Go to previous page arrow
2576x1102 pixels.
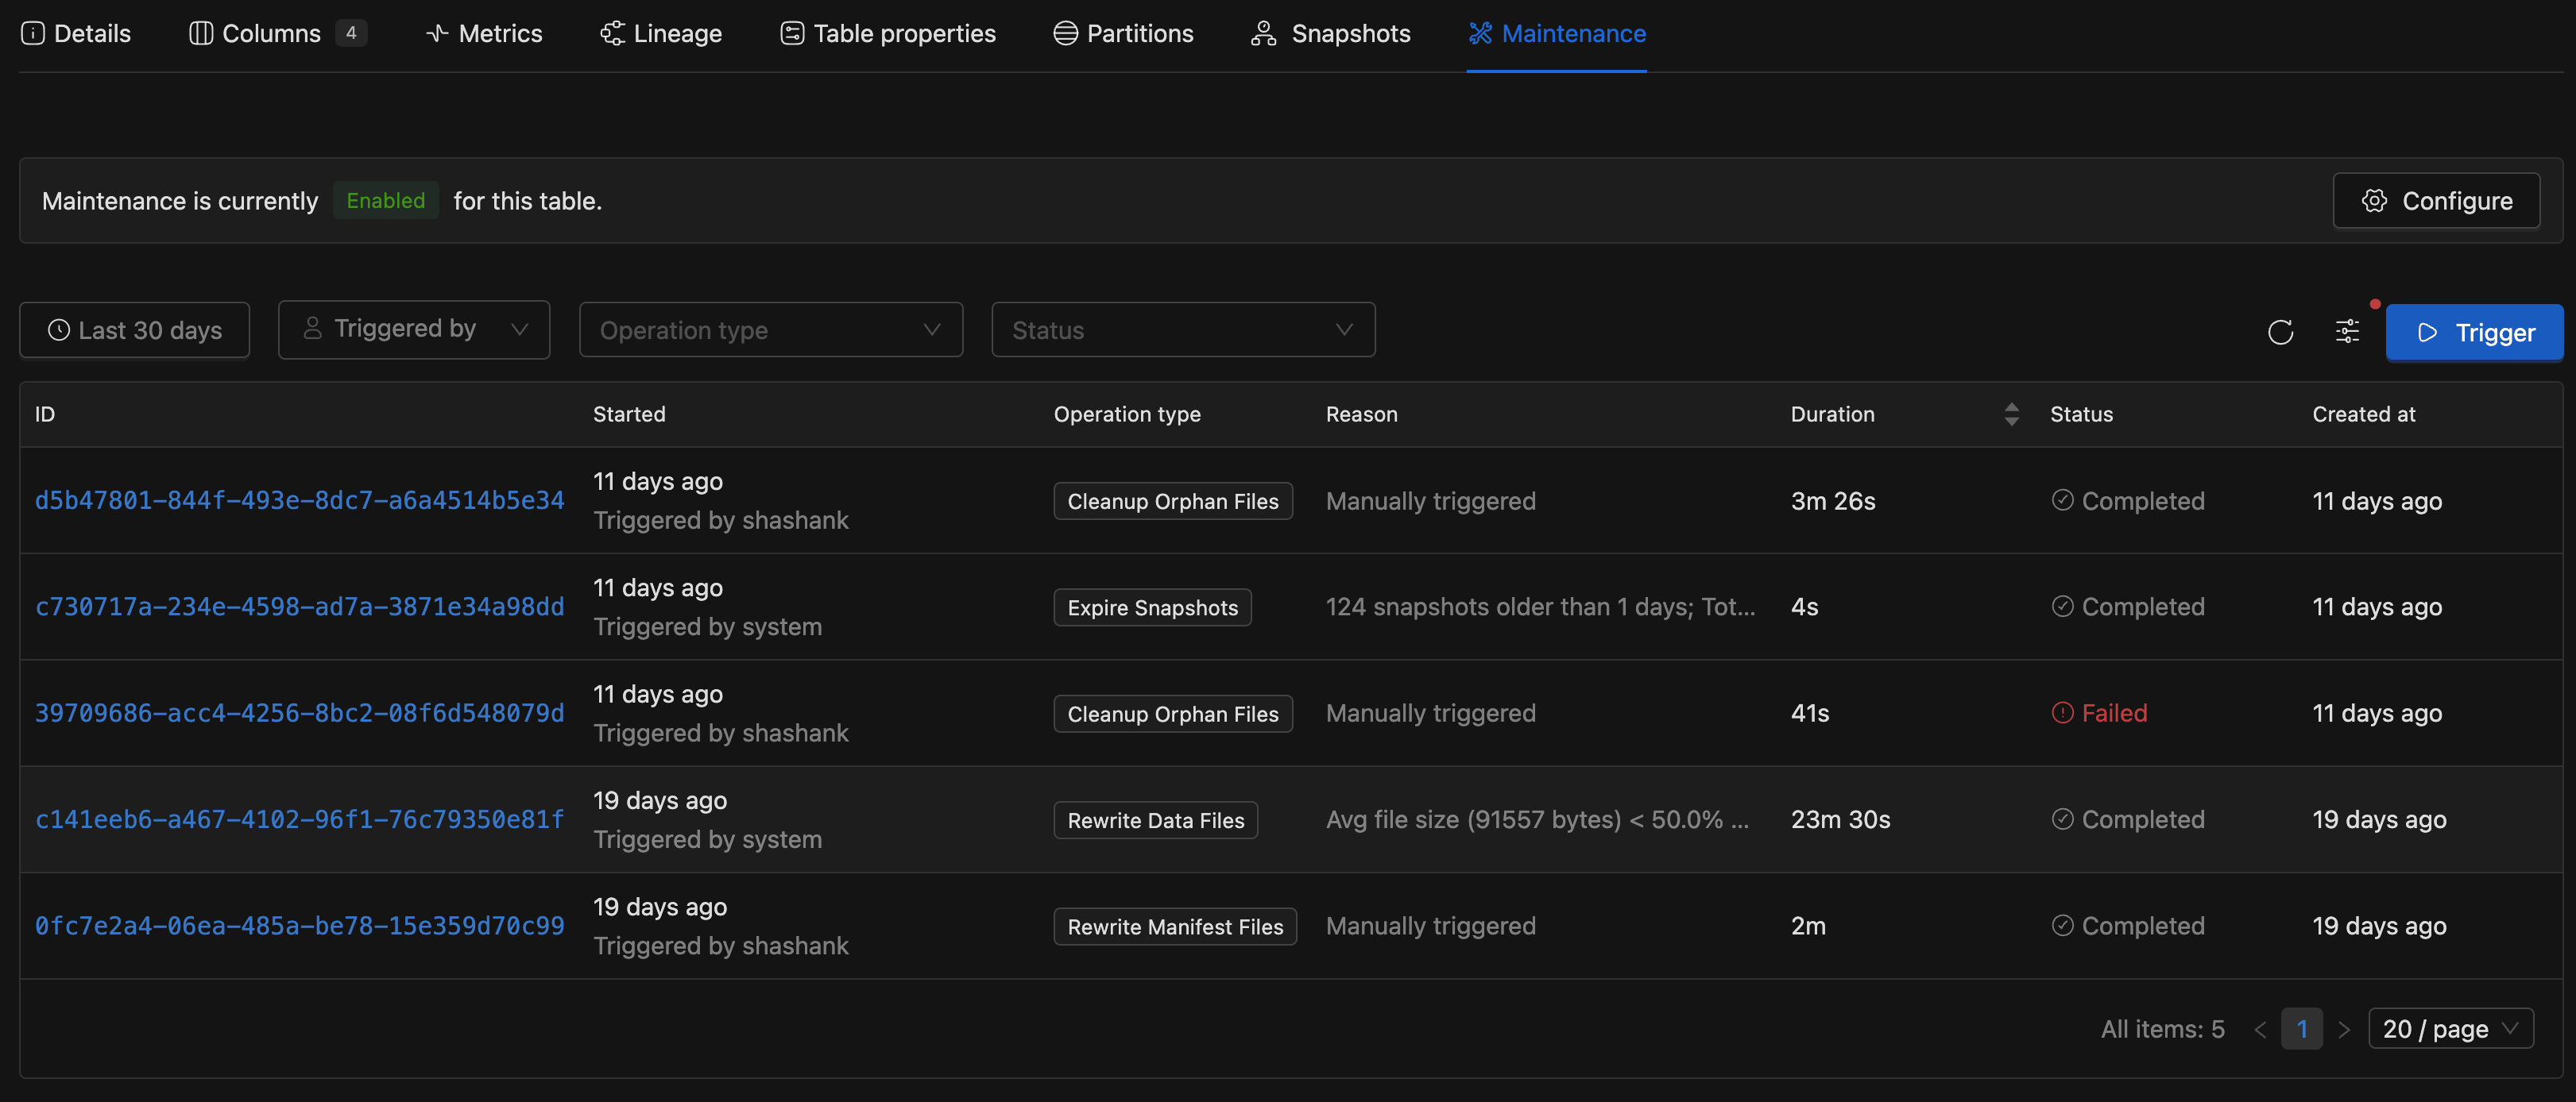(2260, 1029)
